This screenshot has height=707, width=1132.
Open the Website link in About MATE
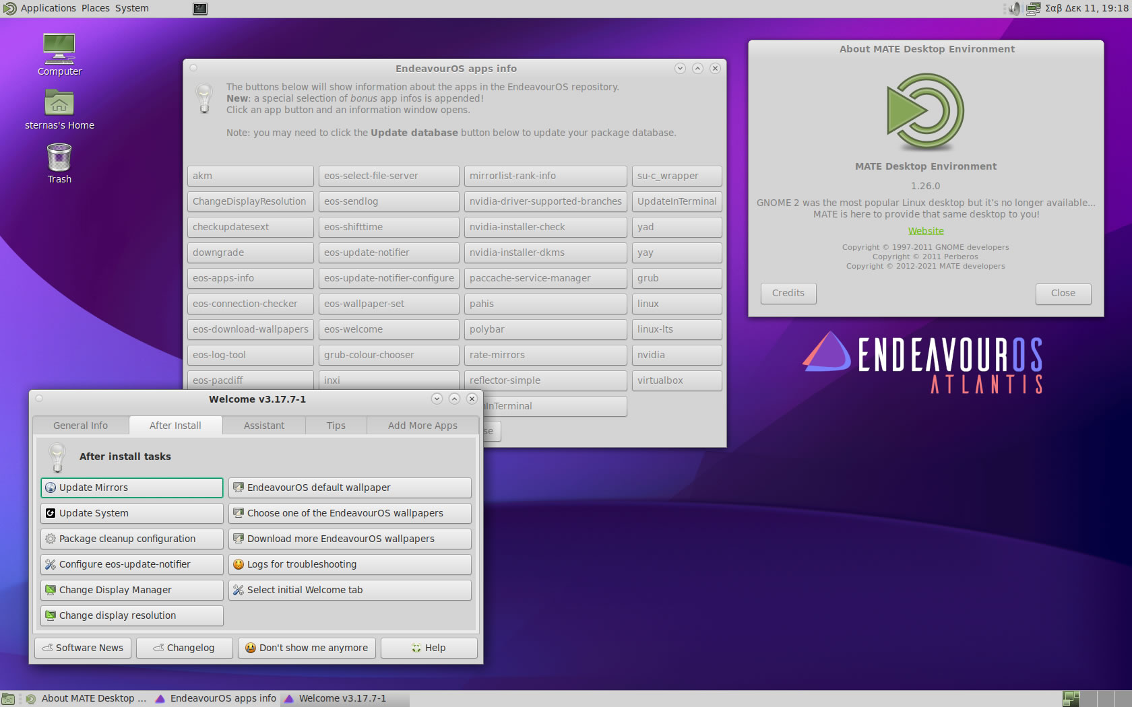click(x=926, y=231)
